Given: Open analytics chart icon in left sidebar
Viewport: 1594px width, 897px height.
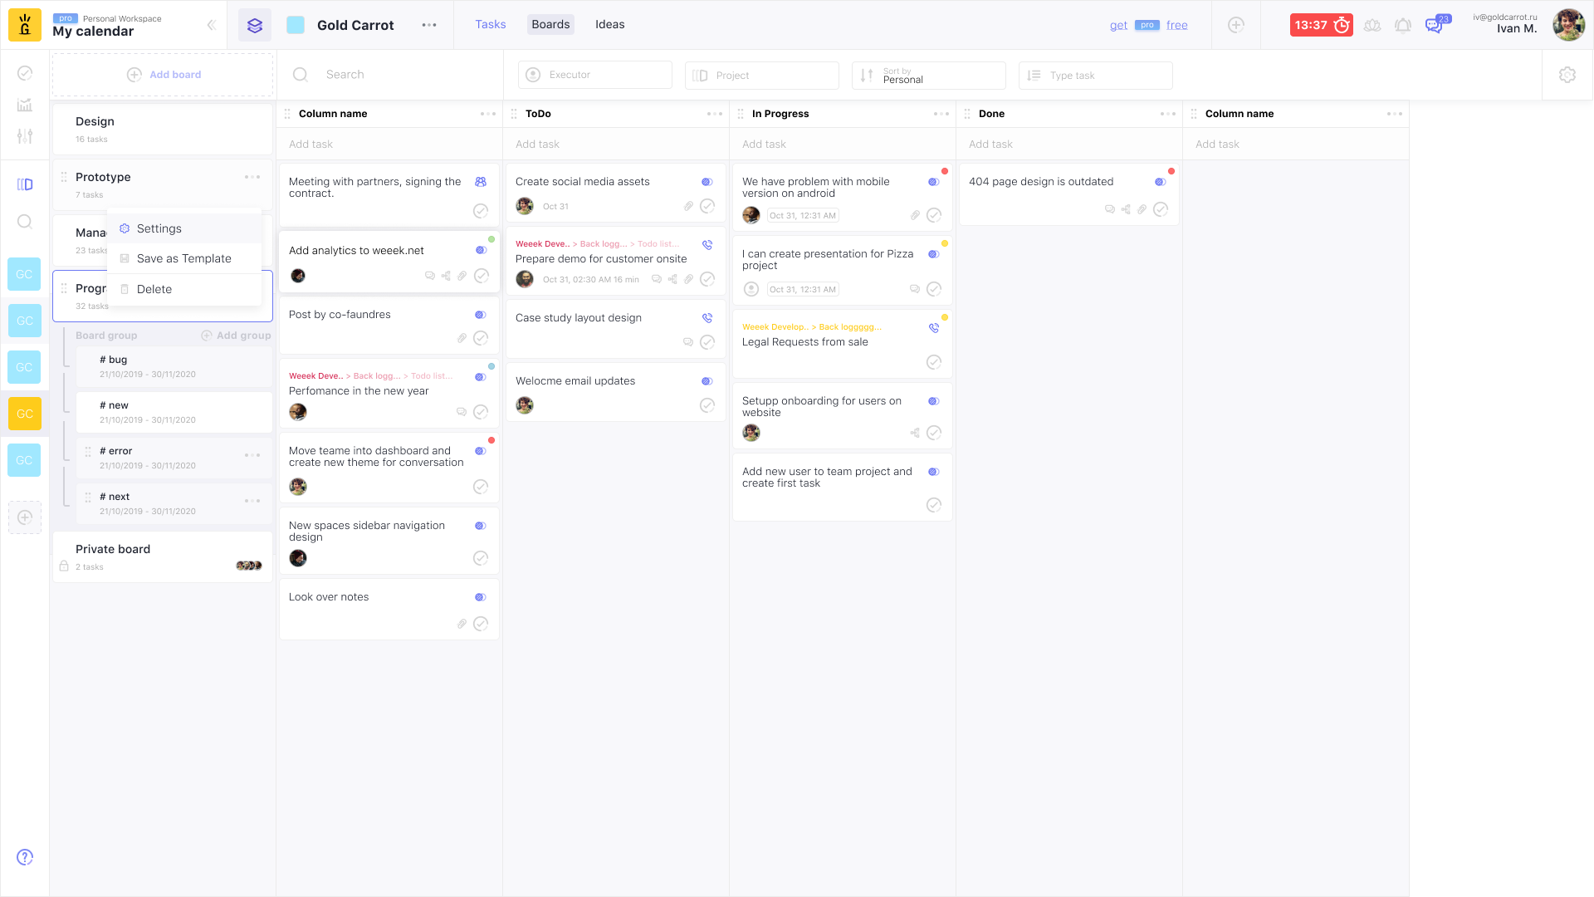Looking at the screenshot, I should click(x=25, y=105).
